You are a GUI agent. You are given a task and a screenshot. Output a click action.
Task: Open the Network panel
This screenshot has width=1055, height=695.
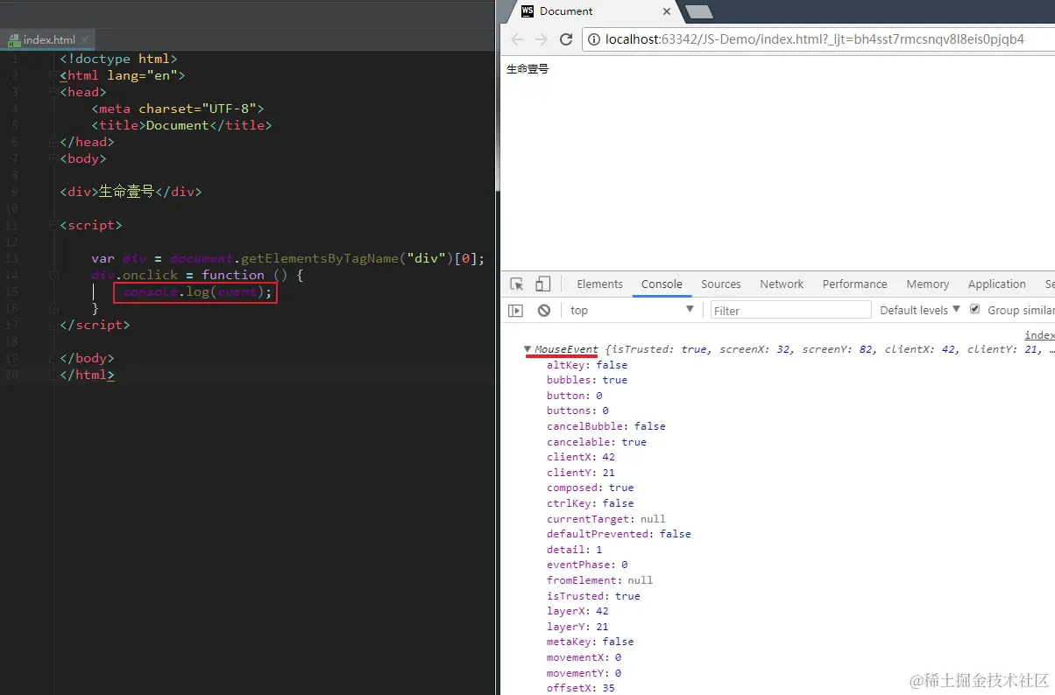coord(782,284)
